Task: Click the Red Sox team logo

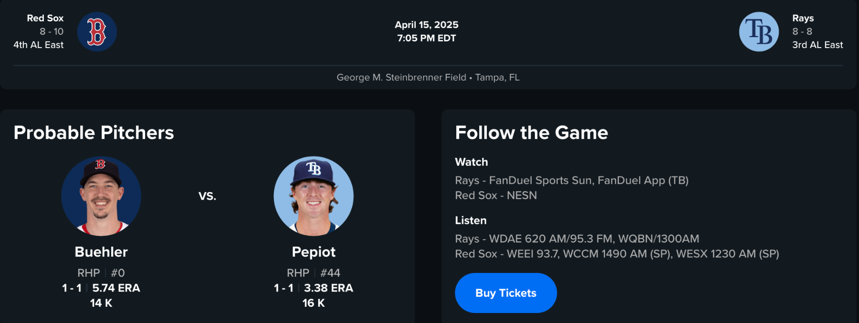Action: click(97, 32)
